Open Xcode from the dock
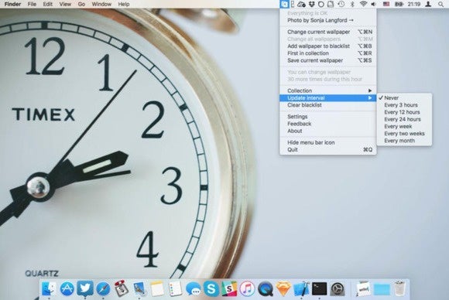449x300 pixels. tap(301, 288)
